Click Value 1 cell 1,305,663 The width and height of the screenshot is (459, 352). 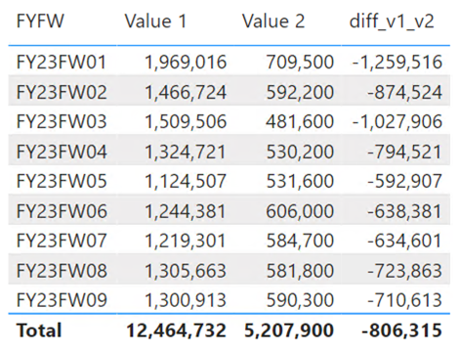pos(186,271)
